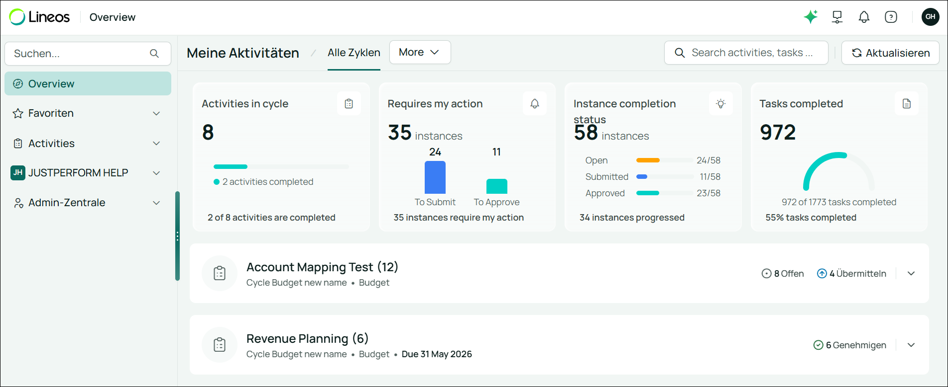Expand the Activities sidebar section
Viewport: 948px width, 387px height.
pos(156,144)
